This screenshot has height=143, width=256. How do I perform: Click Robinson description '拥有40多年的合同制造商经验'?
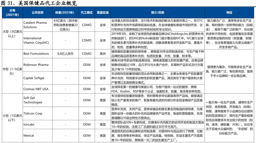[x=157, y=65]
